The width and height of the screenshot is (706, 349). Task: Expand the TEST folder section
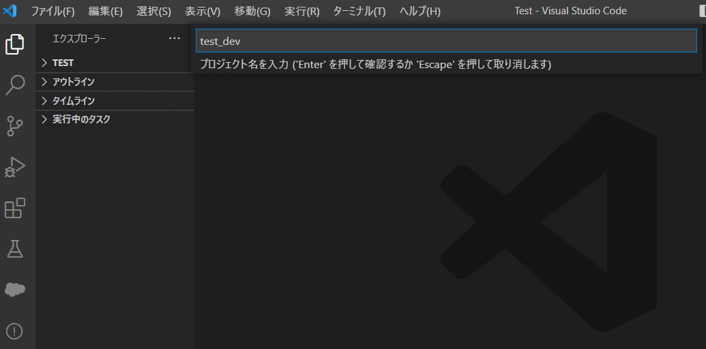(115, 63)
